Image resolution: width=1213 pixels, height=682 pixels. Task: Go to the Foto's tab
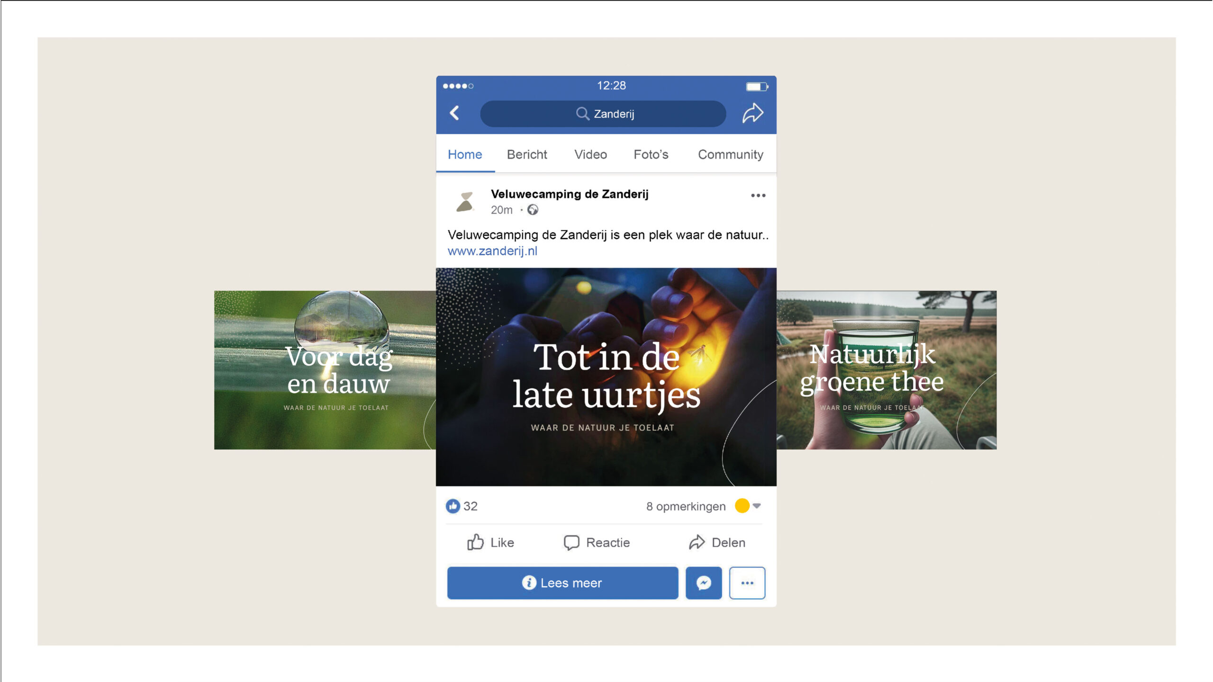tap(651, 154)
